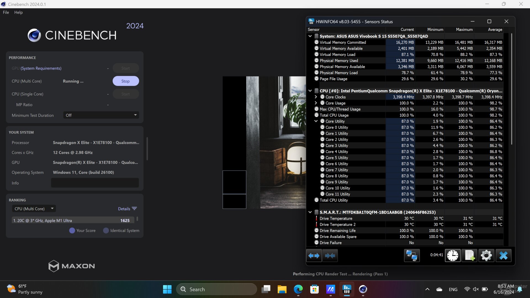
Task: Open the CPU (Multi Core) ranking dropdown
Action: [x=34, y=209]
